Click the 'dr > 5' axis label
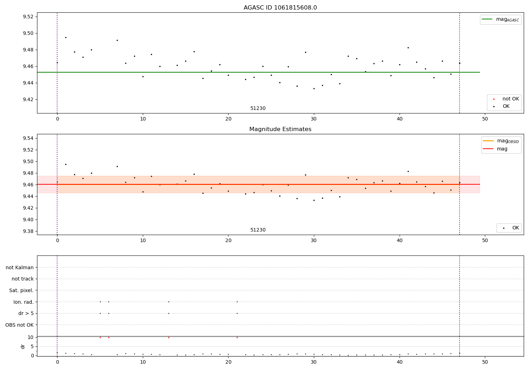The width and height of the screenshot is (529, 370). tap(26, 314)
